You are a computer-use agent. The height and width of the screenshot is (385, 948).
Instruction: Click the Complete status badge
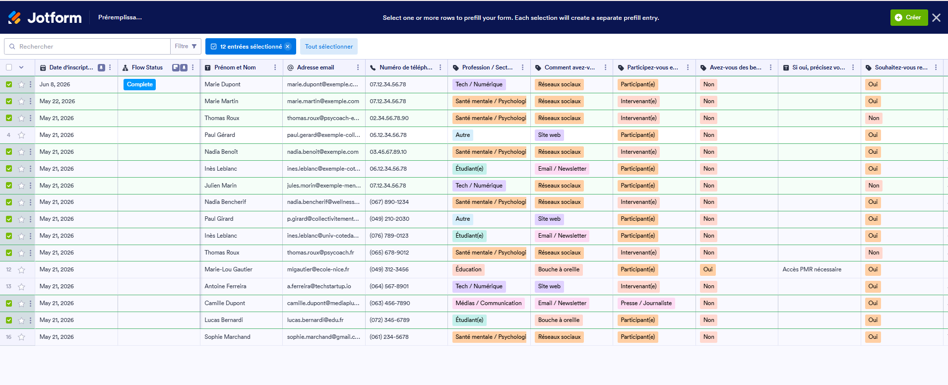[139, 84]
